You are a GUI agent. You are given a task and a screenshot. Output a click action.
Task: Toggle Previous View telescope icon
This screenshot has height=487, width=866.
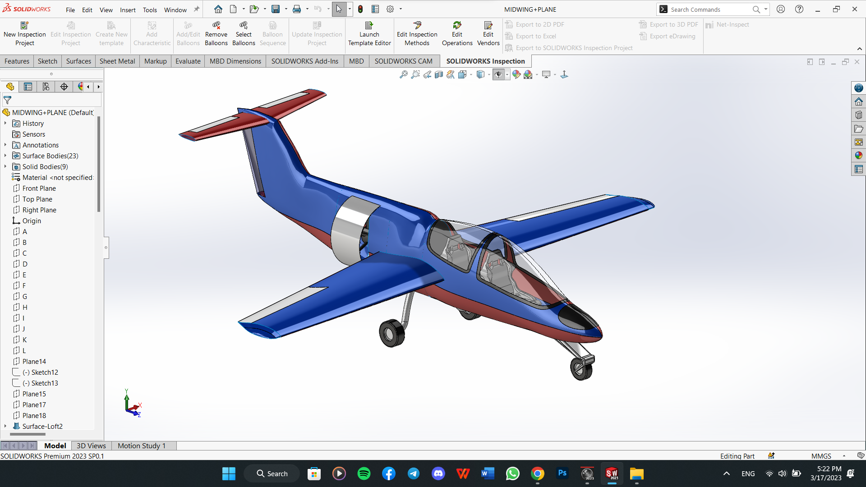tap(427, 74)
